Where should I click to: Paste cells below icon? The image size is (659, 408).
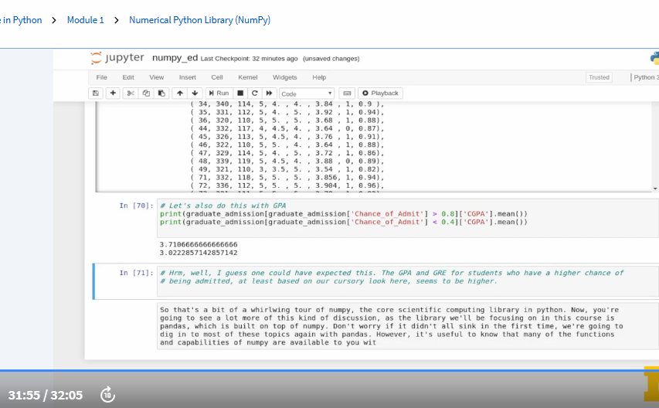pos(161,93)
